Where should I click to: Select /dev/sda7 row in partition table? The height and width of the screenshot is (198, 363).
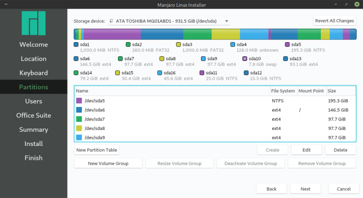[x=215, y=119]
